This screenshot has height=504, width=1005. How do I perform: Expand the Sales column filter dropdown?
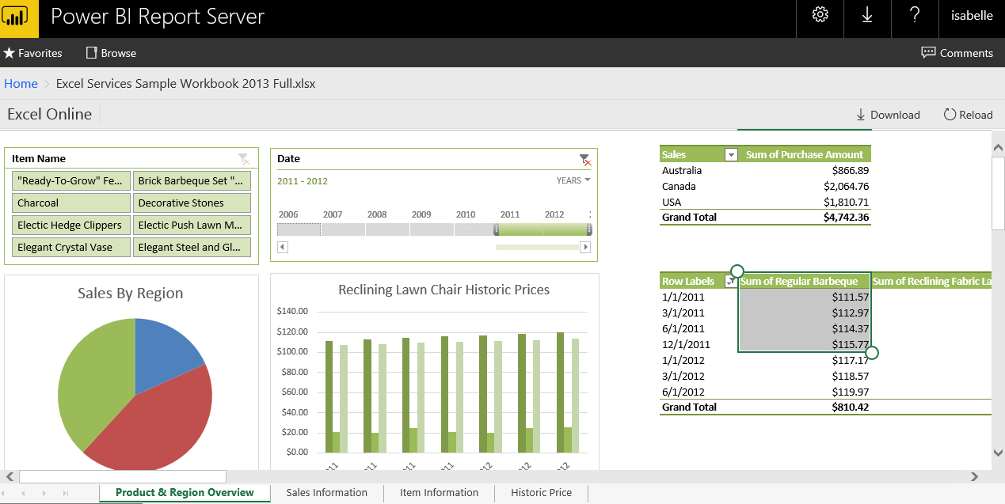click(731, 155)
